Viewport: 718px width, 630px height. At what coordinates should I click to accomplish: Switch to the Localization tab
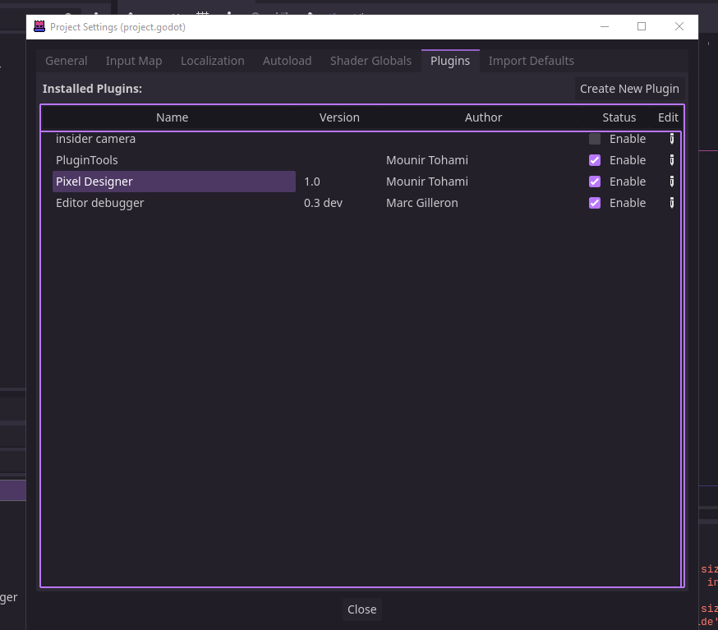[x=212, y=60]
